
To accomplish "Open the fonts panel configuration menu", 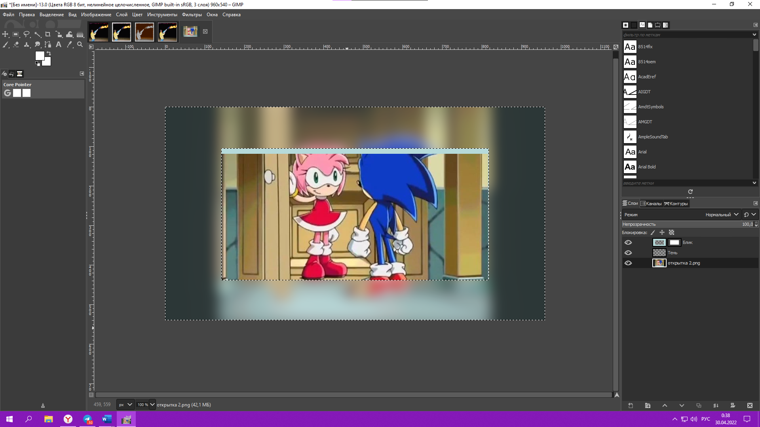I will pyautogui.click(x=755, y=25).
